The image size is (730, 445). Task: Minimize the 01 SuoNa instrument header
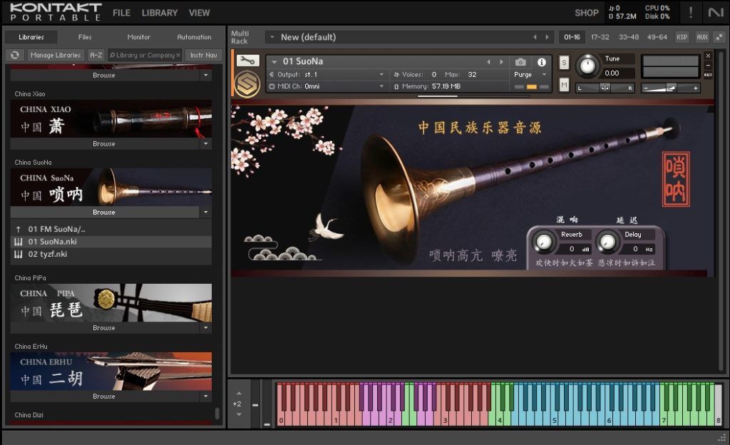coord(708,66)
